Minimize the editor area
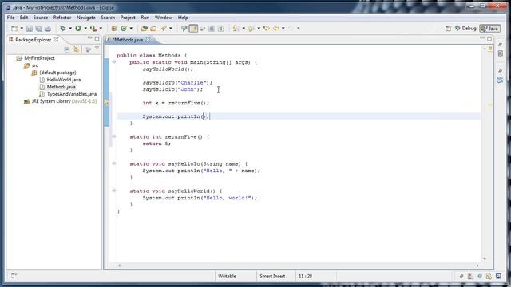The image size is (511, 287). click(482, 38)
